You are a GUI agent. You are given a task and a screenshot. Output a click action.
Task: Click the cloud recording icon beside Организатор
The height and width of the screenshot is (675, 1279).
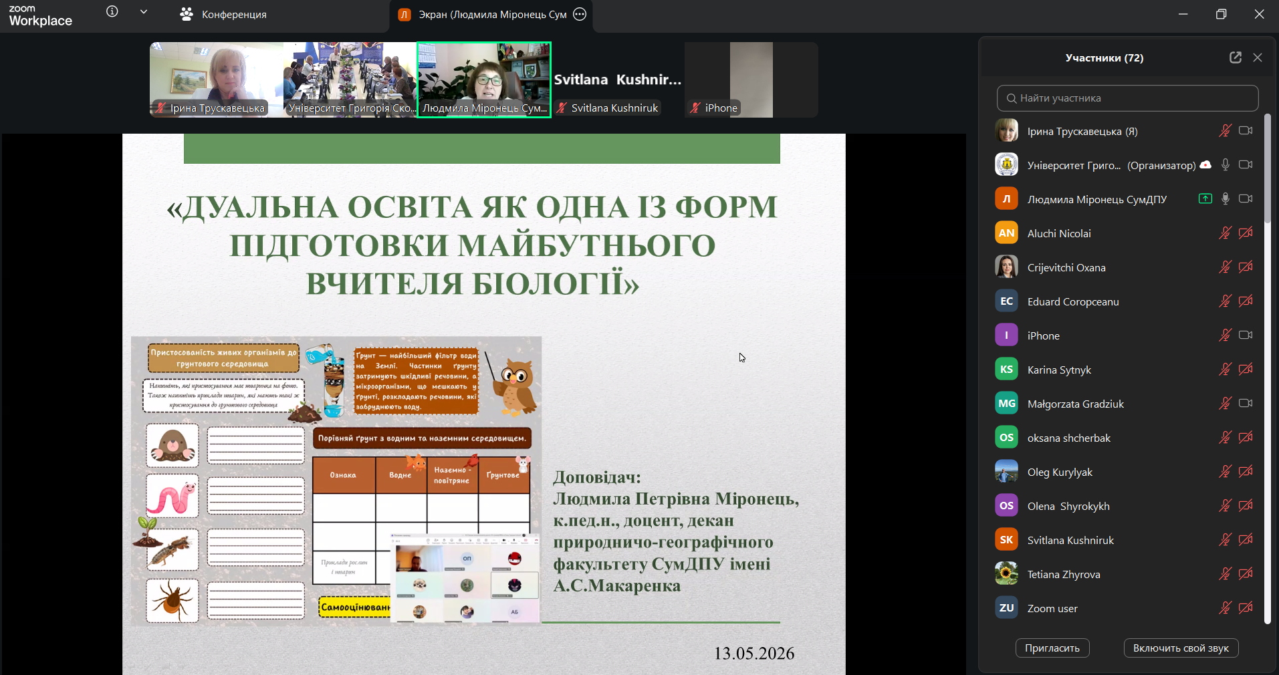click(x=1205, y=164)
